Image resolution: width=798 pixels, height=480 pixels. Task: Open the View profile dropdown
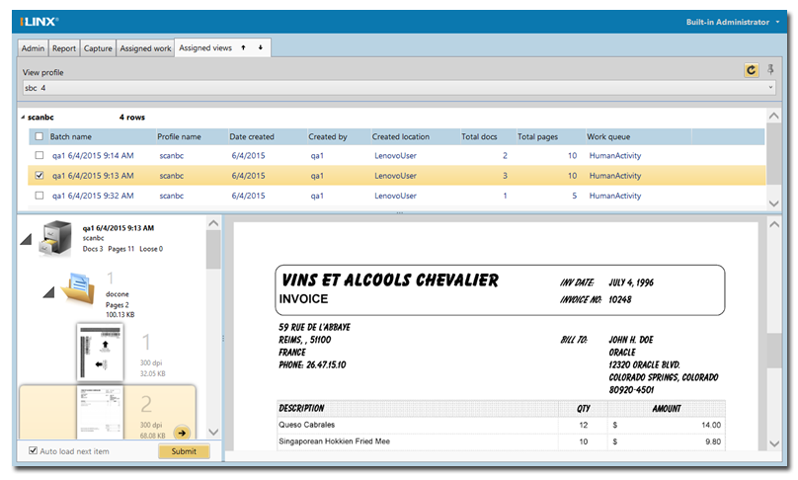click(x=770, y=88)
